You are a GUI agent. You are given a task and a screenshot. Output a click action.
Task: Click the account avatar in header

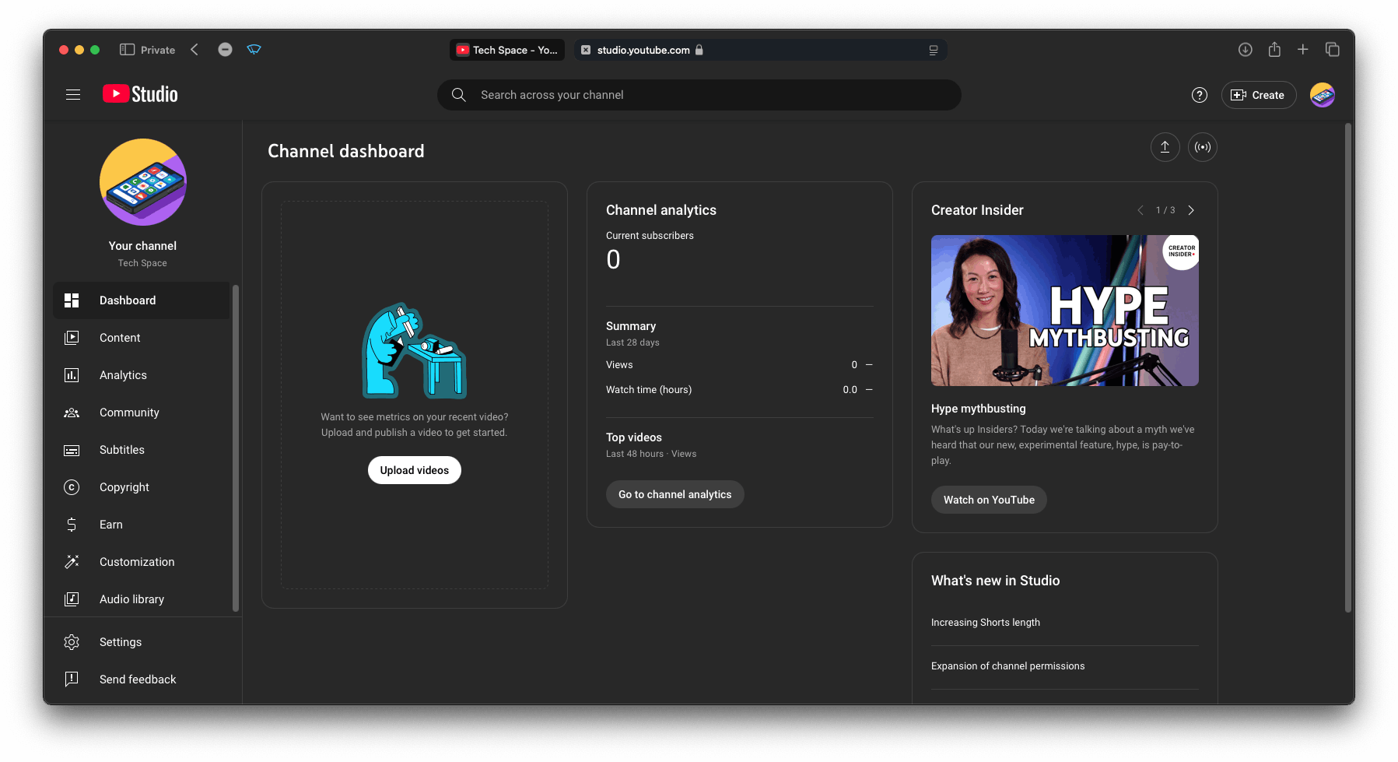point(1322,95)
